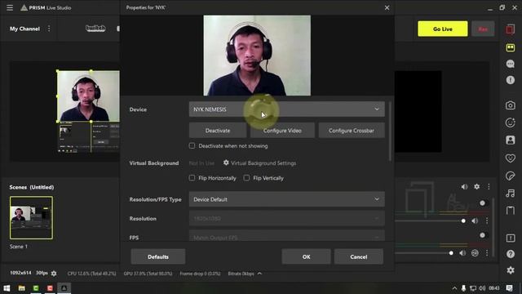Open the bookmark-shaped sidebar icon

tap(510, 211)
